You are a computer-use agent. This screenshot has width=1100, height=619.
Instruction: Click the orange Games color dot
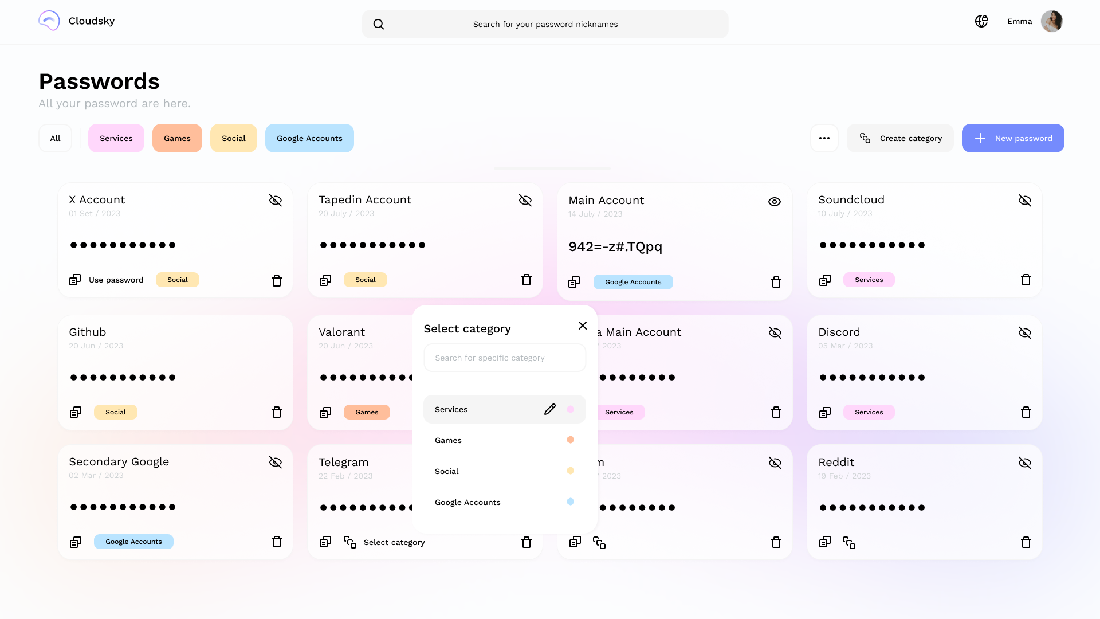click(571, 440)
